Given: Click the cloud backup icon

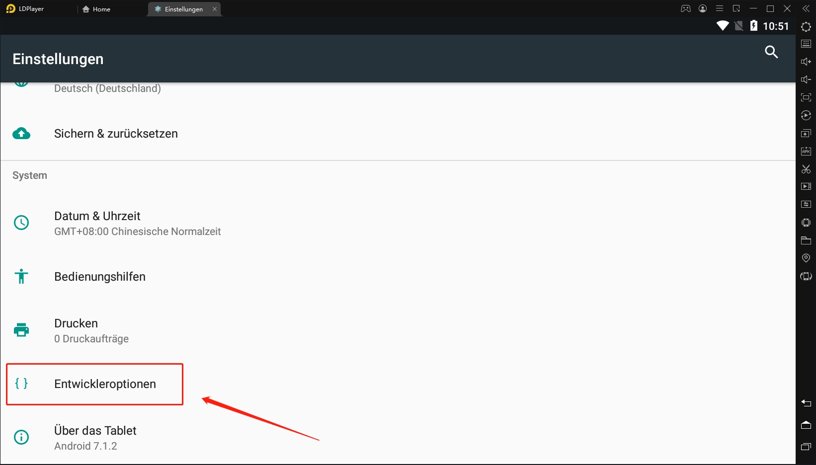Looking at the screenshot, I should click(21, 133).
